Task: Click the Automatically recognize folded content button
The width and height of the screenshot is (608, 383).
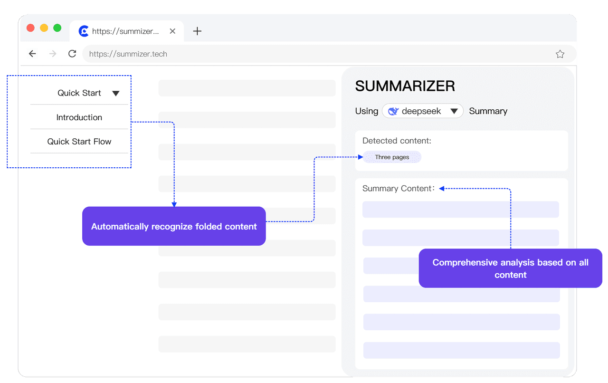Action: [174, 226]
